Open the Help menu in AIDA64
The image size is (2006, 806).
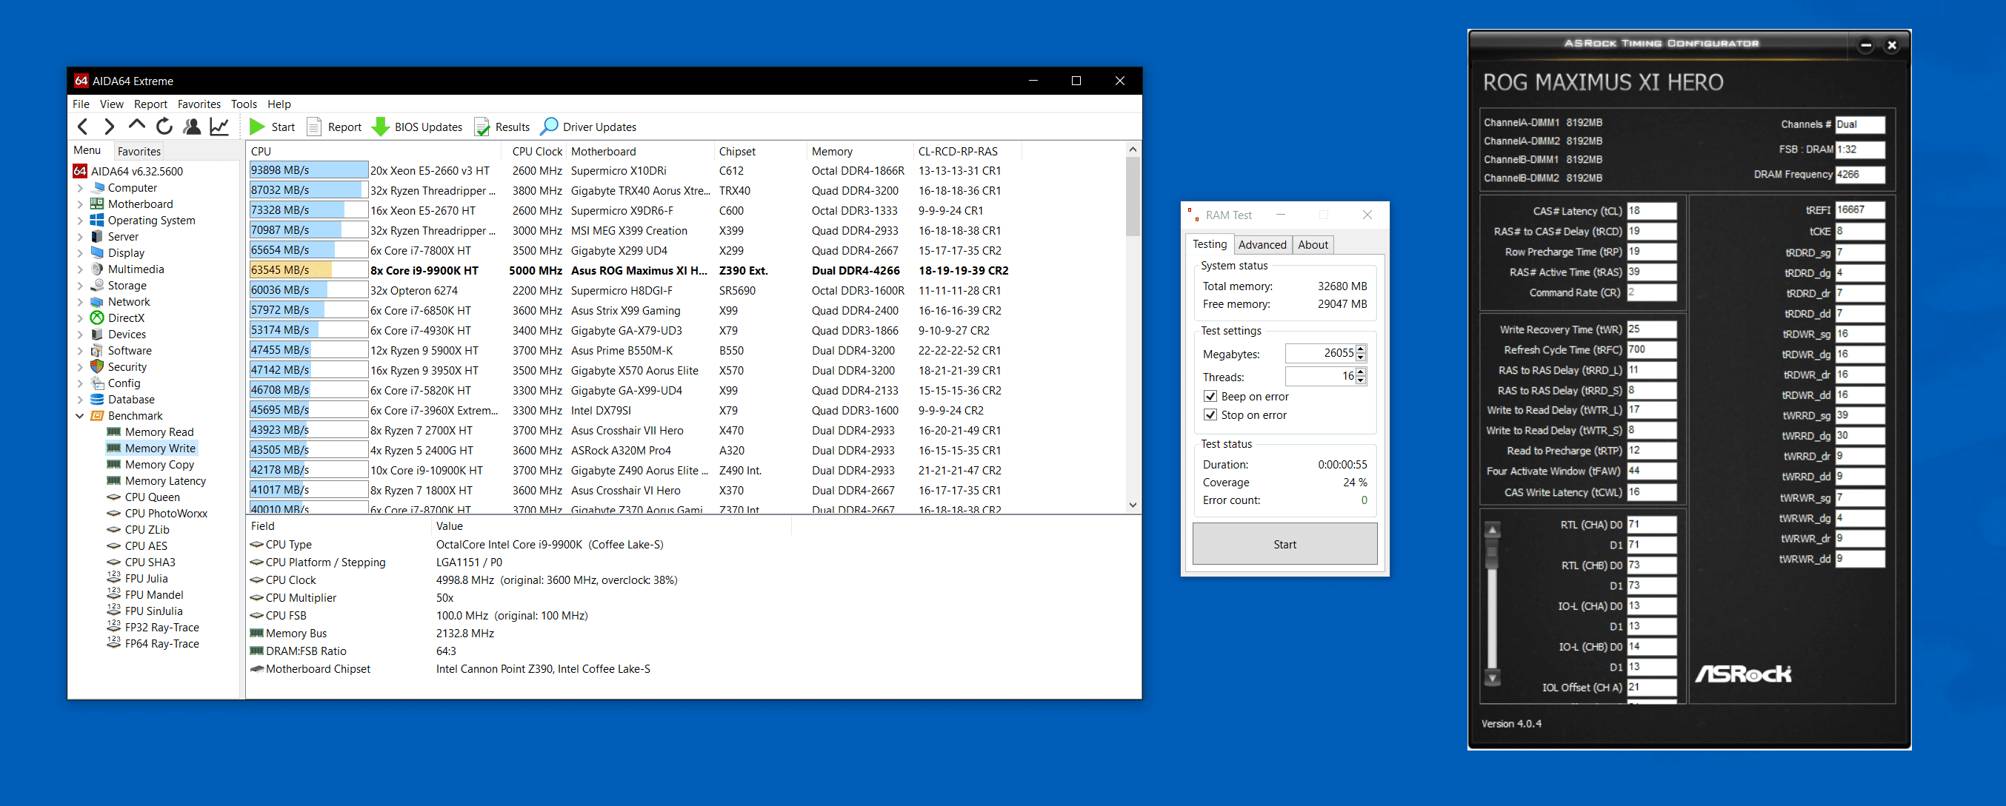pos(279,104)
